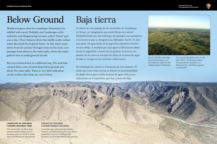The width and height of the screenshot is (217, 144).
Task: Click 'LANDSCAPE IN CARLSBAD CAVERNS NATIONAL PARK' label
Action: (x=19, y=125)
